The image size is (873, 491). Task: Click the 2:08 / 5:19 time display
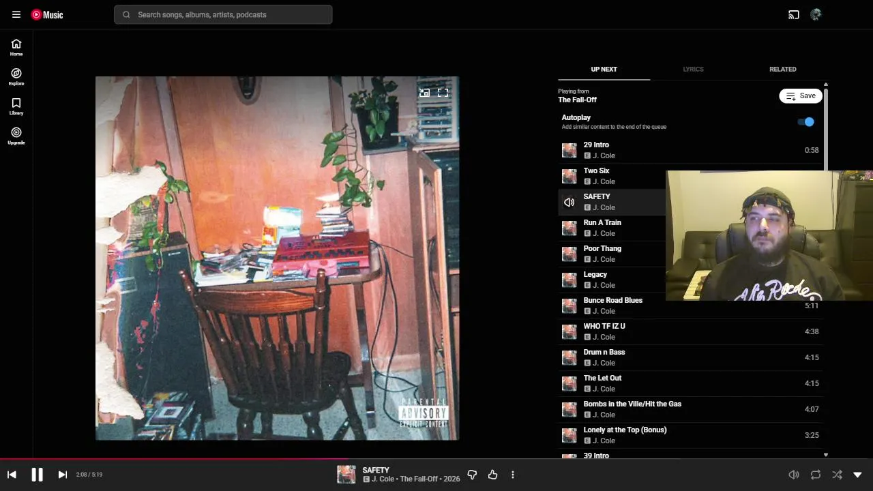89,475
